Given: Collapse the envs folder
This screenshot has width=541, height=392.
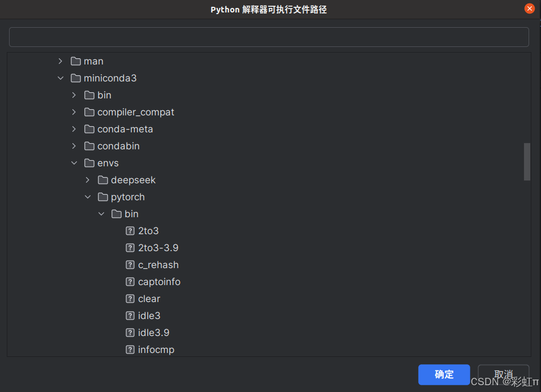Looking at the screenshot, I should click(x=74, y=163).
